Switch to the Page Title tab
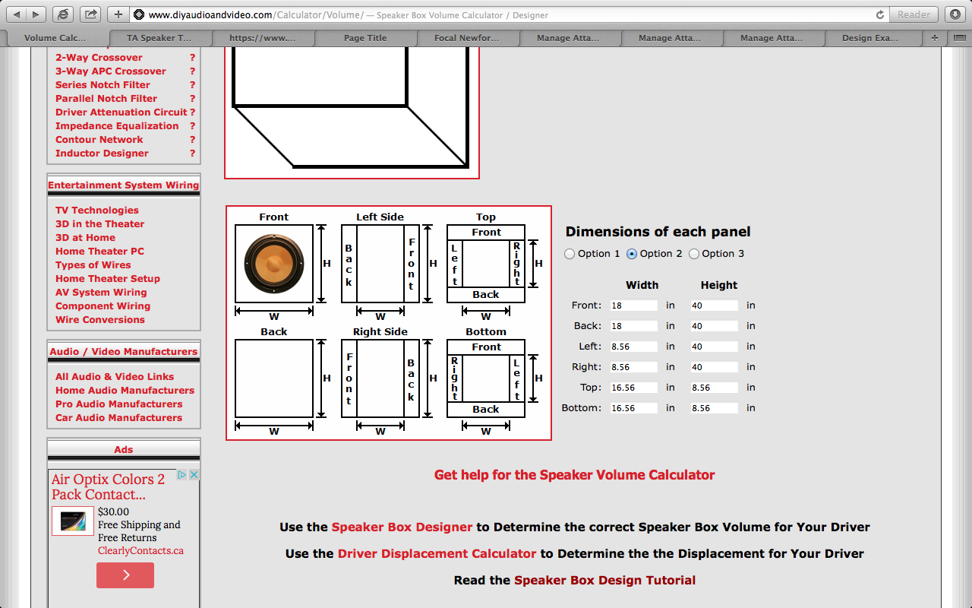The height and width of the screenshot is (608, 972). (365, 38)
